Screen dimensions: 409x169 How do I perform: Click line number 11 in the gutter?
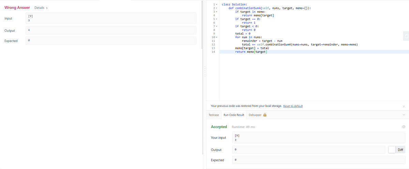tap(213, 41)
